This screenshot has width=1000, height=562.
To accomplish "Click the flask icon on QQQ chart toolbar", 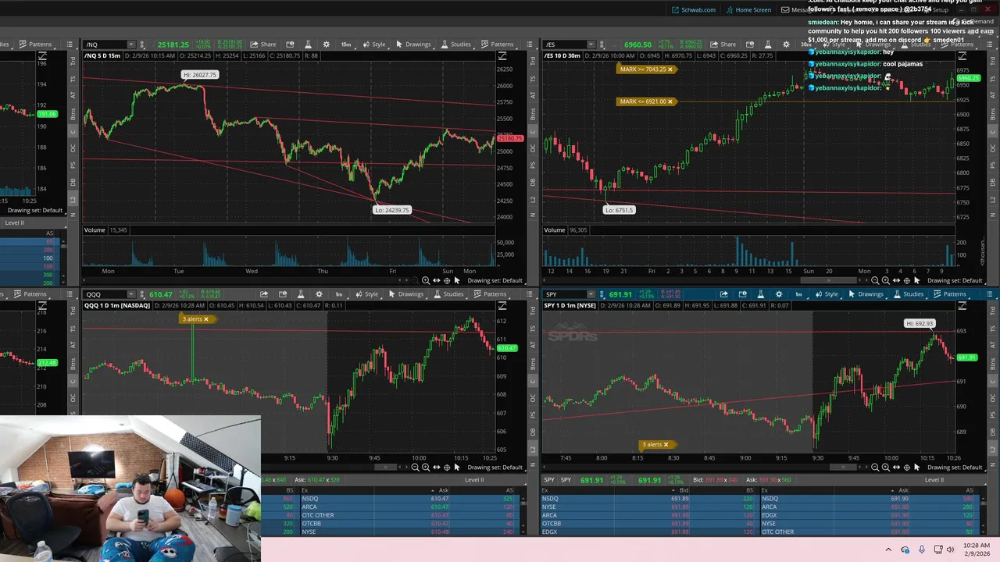I will (x=301, y=294).
